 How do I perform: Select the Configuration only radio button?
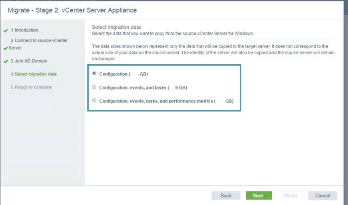pyautogui.click(x=94, y=73)
